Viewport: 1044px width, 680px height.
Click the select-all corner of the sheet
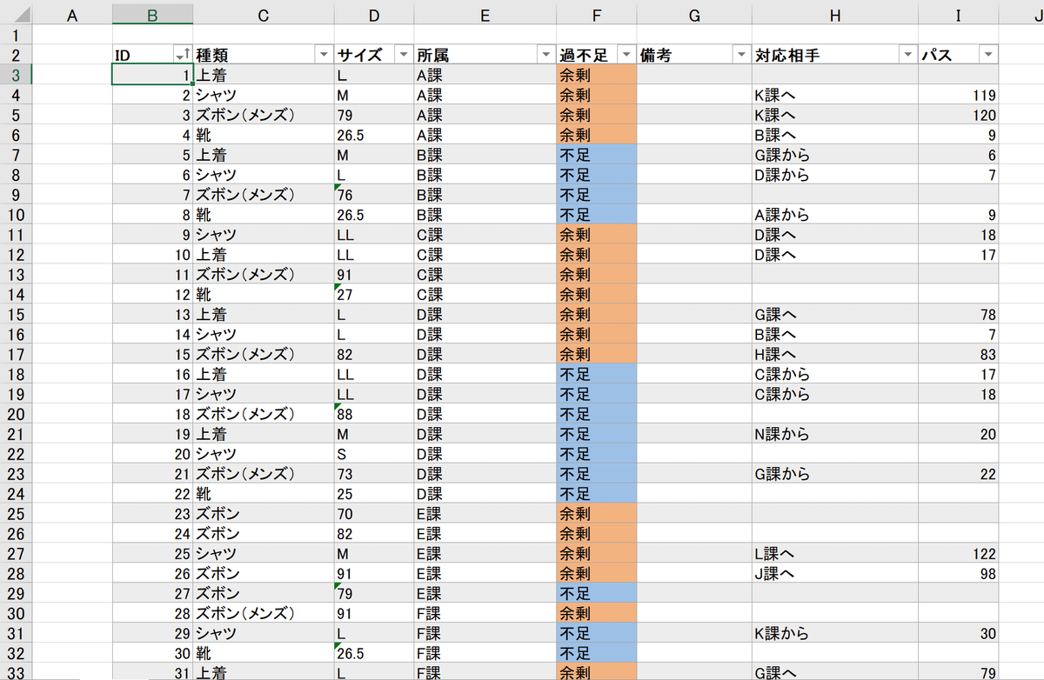(x=16, y=13)
